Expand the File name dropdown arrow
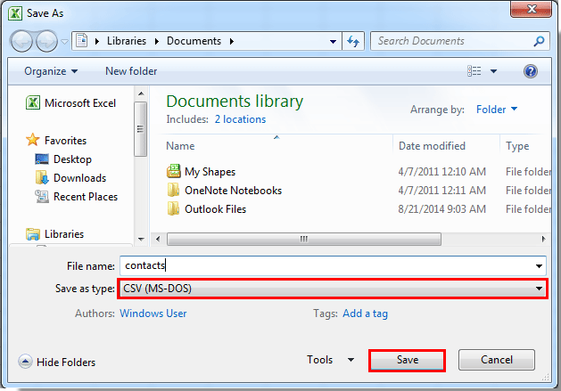 point(539,265)
